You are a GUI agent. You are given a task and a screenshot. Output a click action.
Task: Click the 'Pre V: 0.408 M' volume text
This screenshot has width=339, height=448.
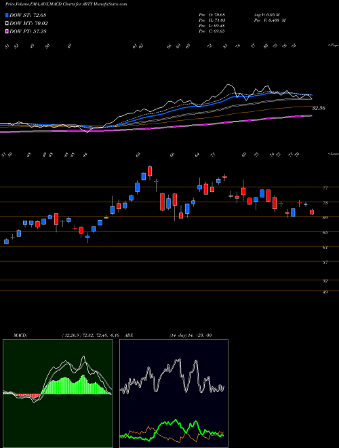point(270,20)
